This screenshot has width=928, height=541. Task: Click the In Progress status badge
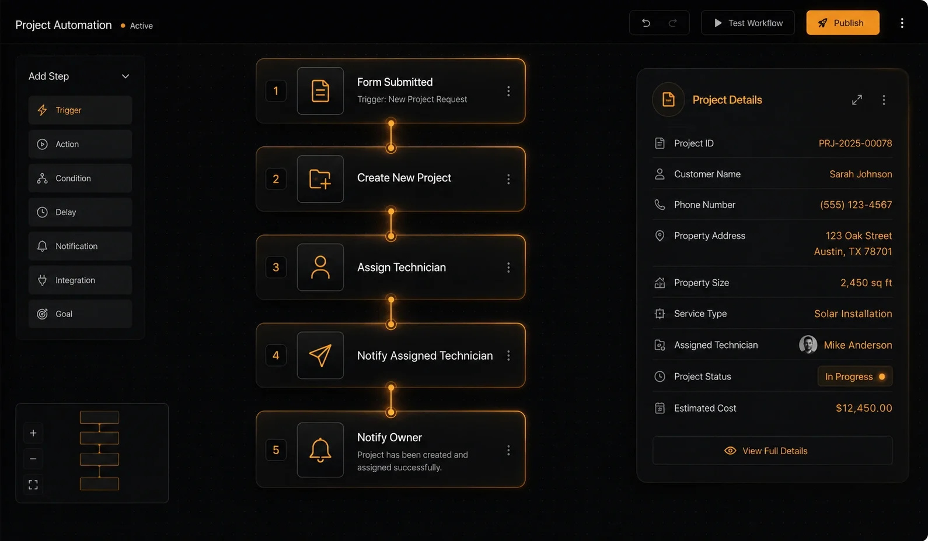[855, 377]
